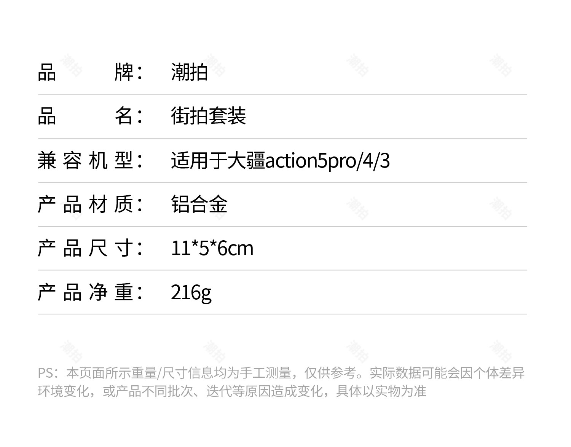
Task: Select the 街拍套装 product name value
Action: click(208, 116)
